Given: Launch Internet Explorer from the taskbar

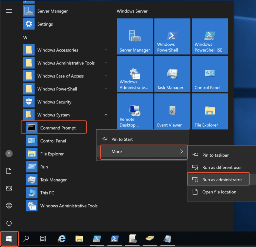Looking at the screenshot, I should pos(62,239).
